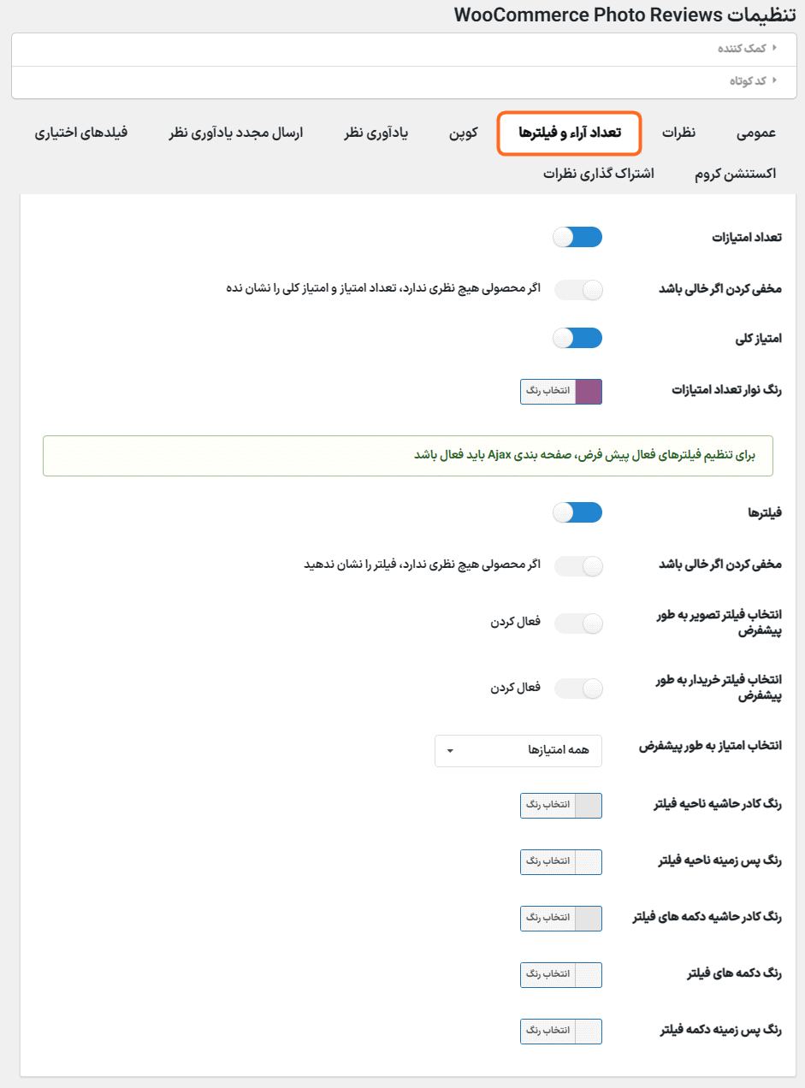805x1088 pixels.
Task: Switch to the عمومی tab
Action: tap(755, 133)
